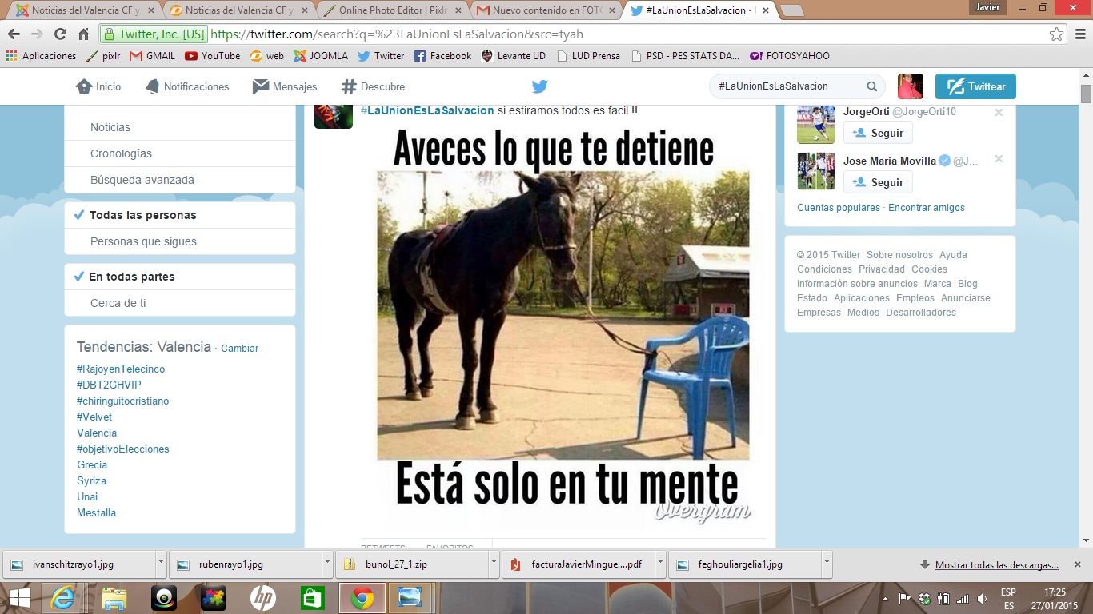Open #objetivoElecciones trend
The image size is (1093, 614).
123,449
